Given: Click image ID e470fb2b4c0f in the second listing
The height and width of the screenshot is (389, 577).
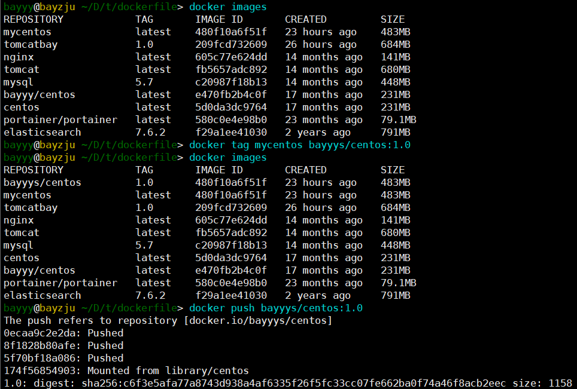Looking at the screenshot, I should coord(231,270).
